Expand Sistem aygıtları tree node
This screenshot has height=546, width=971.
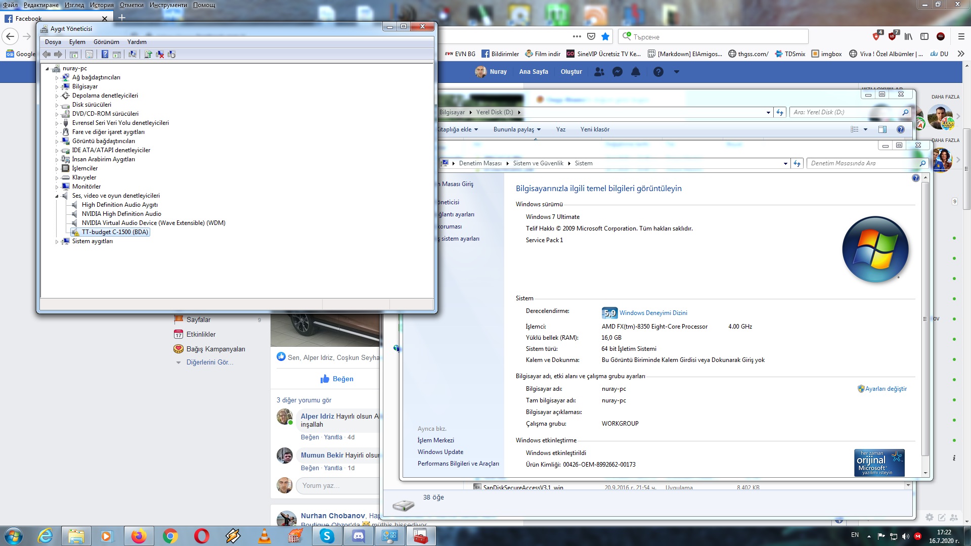57,242
